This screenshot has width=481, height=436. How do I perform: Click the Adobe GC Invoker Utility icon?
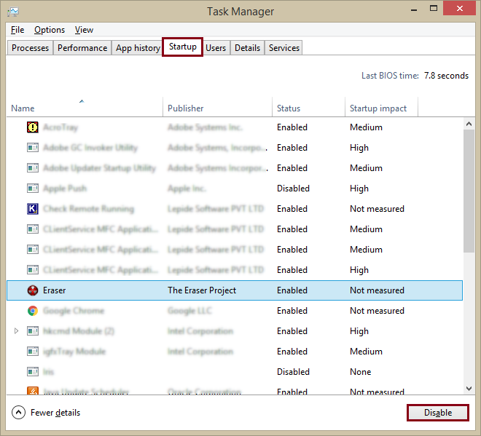[x=33, y=148]
